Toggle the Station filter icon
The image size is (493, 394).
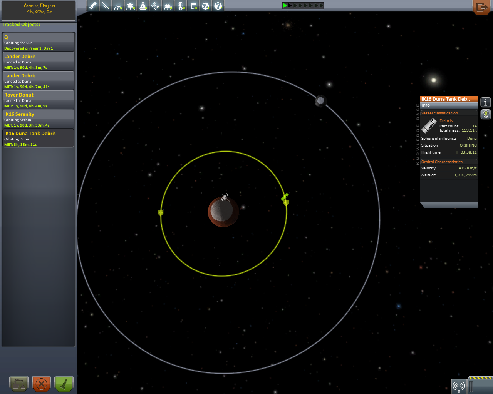pos(156,6)
